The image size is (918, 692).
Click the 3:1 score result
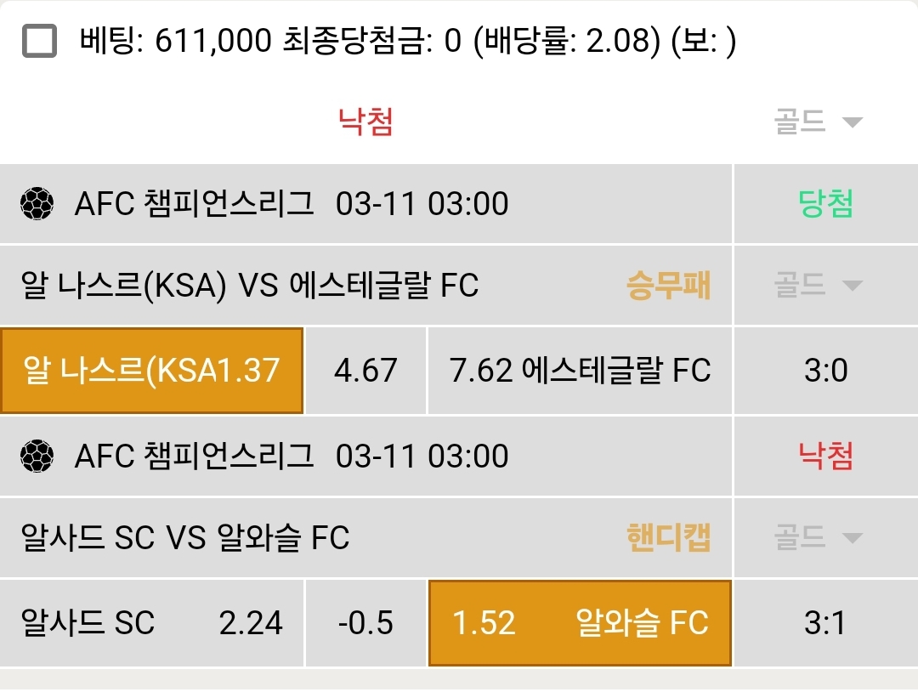coord(825,623)
